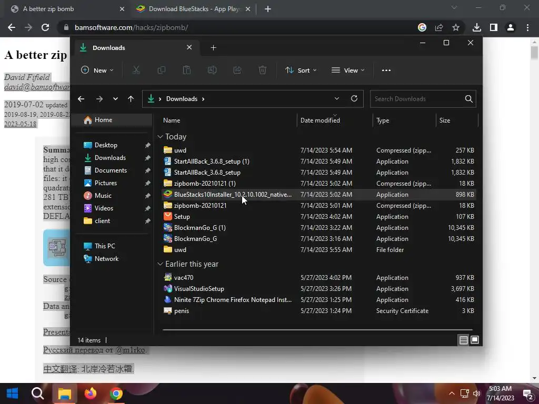Expand address bar history dropdown
The image size is (539, 404).
click(337, 98)
